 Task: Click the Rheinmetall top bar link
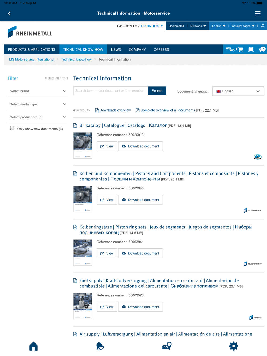(x=176, y=26)
